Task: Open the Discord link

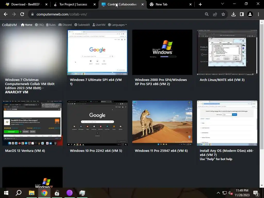Action: (65, 25)
